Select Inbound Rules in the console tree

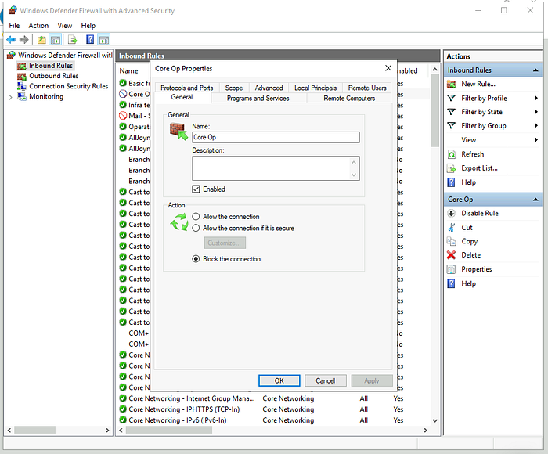click(x=51, y=66)
